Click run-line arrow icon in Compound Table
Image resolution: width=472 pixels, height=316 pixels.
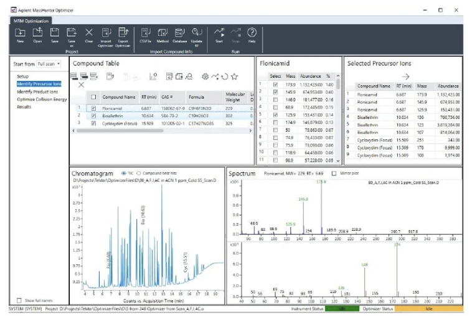[x=215, y=77]
